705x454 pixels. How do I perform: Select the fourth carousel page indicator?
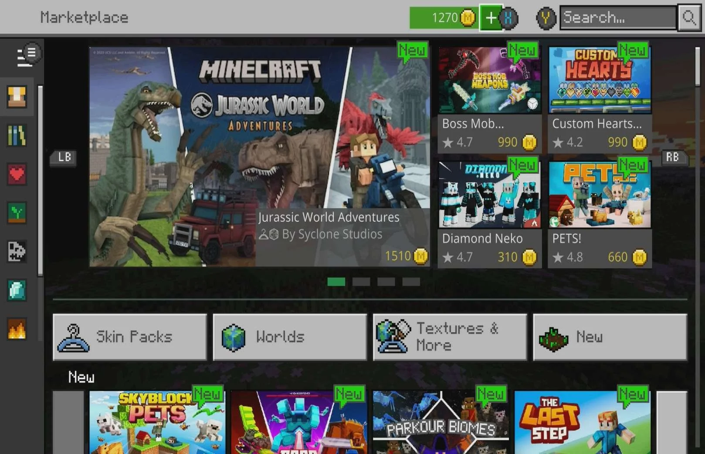coord(411,282)
